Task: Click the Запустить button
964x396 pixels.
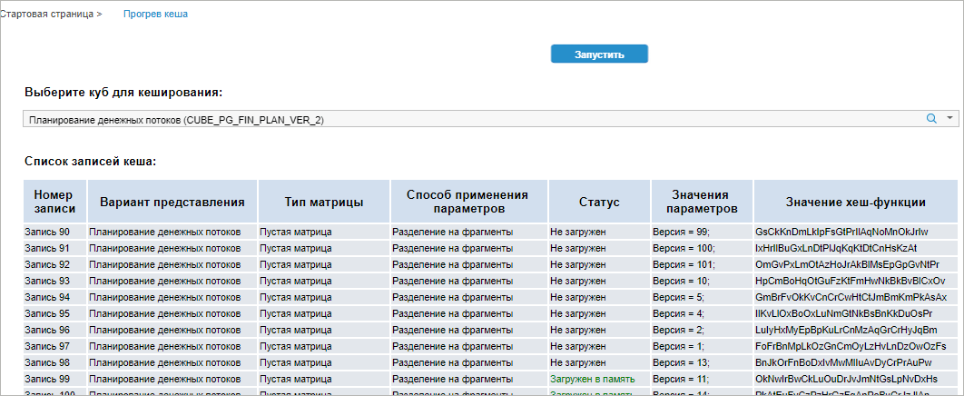Action: click(599, 54)
